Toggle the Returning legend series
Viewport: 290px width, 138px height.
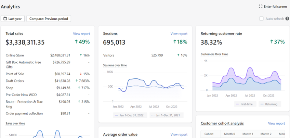coord(270,104)
